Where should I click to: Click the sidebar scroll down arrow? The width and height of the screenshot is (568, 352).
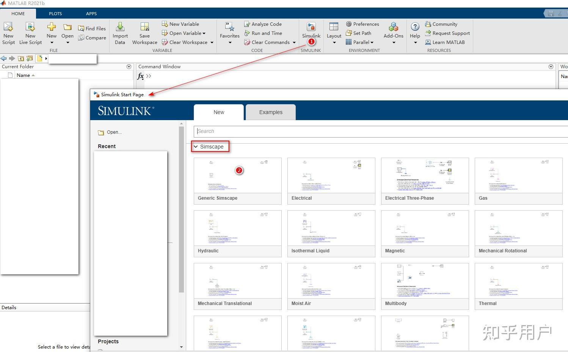pyautogui.click(x=181, y=347)
